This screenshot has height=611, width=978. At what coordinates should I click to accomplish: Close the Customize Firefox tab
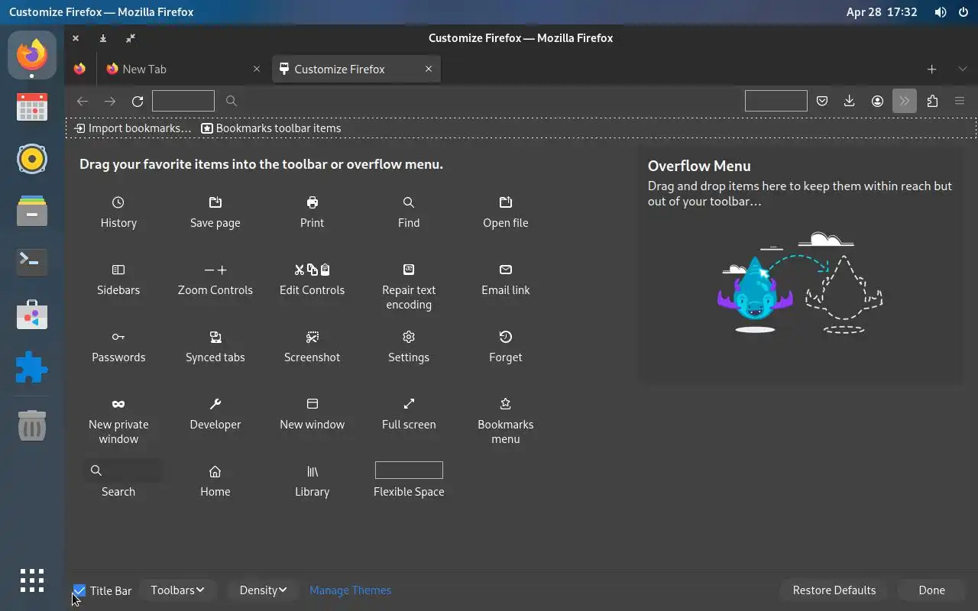pos(429,69)
